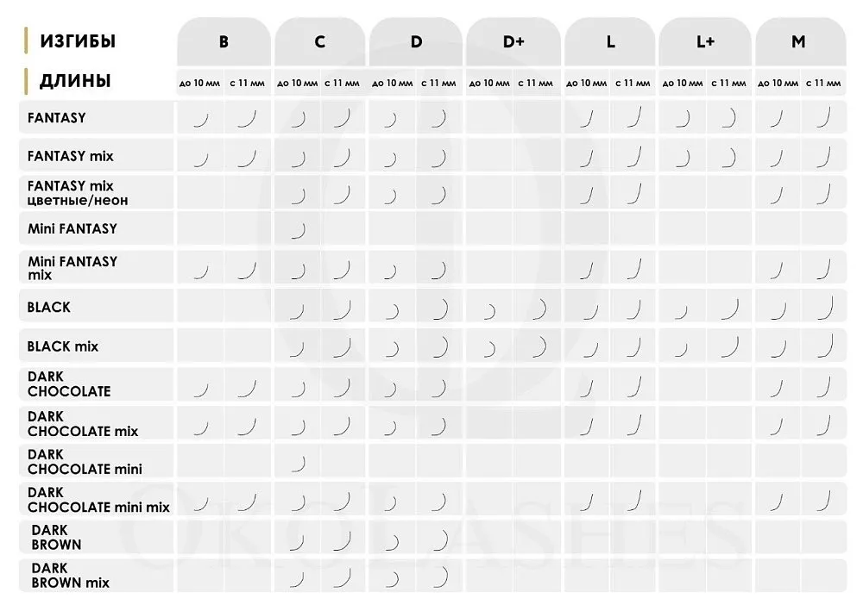Pick DARK CHOCOLATE row L curl from 11 mm
This screenshot has height=611, width=863.
pyautogui.click(x=634, y=387)
